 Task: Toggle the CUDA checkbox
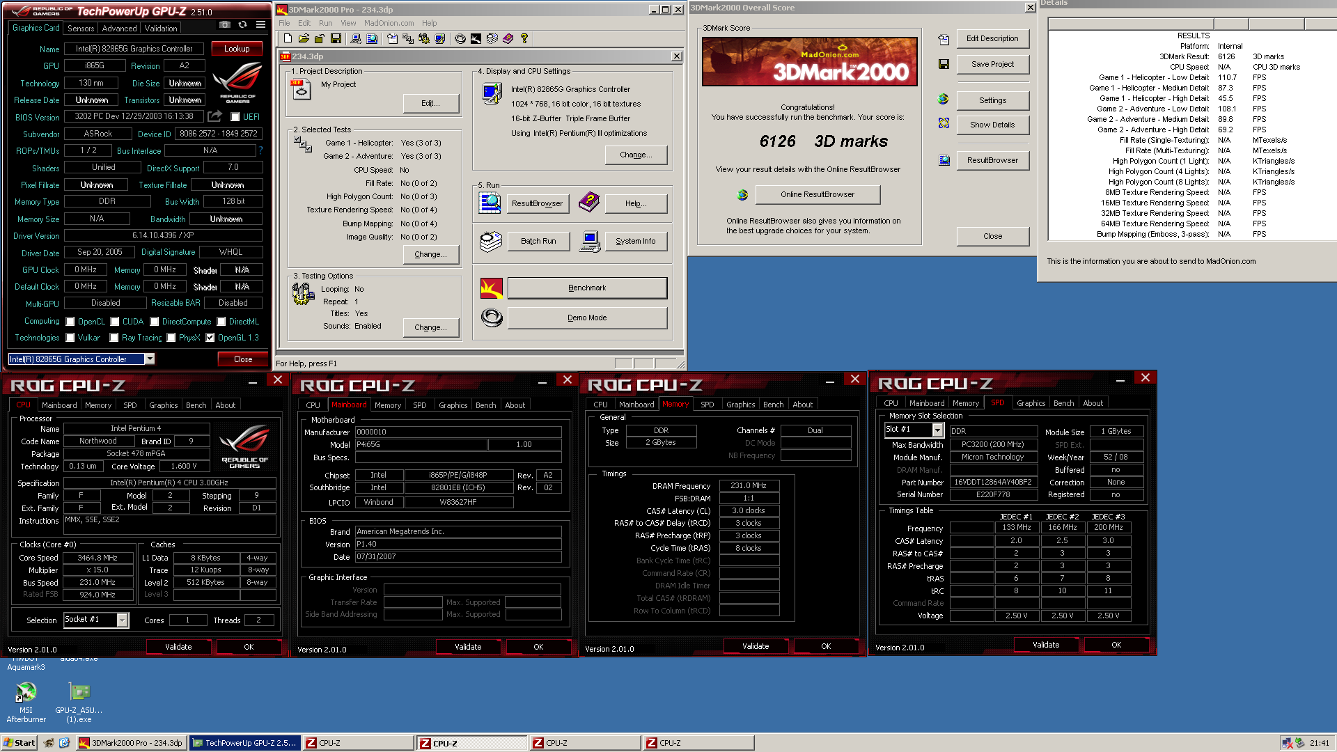pyautogui.click(x=115, y=322)
